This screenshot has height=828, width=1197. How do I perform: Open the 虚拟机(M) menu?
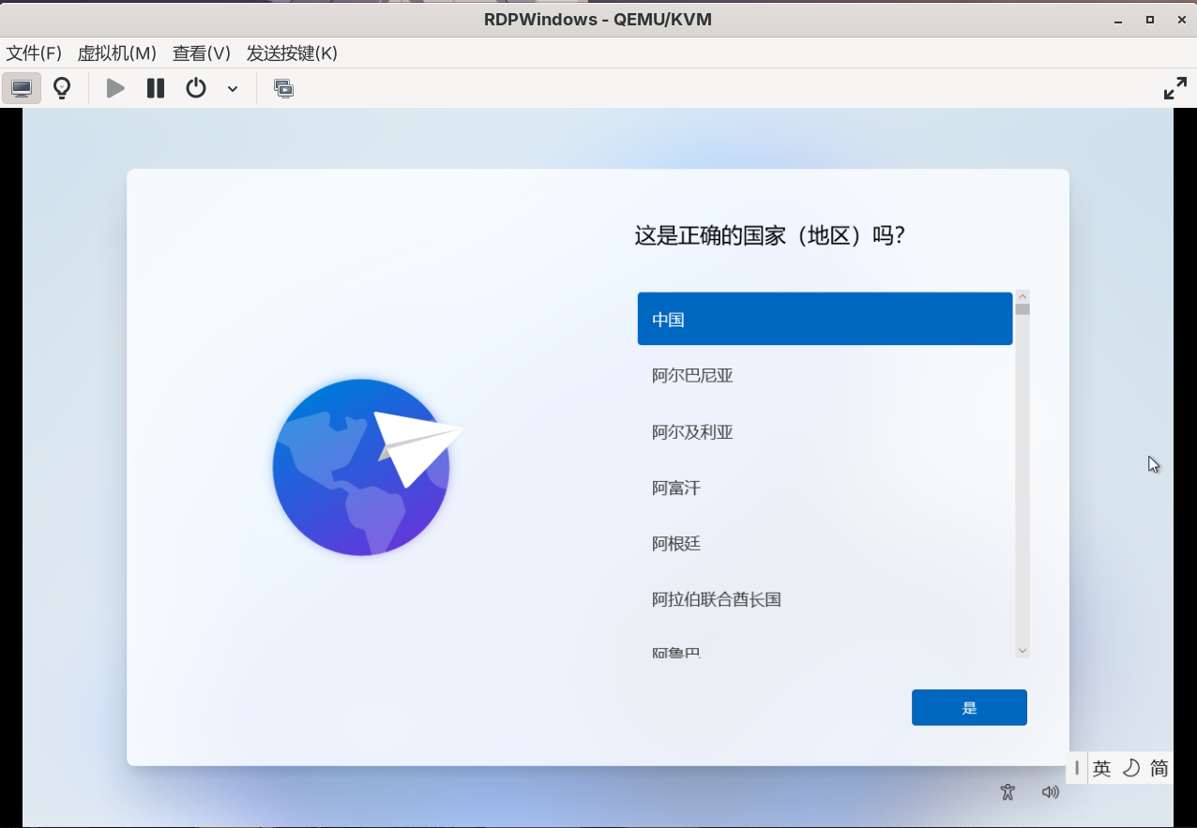pos(116,53)
